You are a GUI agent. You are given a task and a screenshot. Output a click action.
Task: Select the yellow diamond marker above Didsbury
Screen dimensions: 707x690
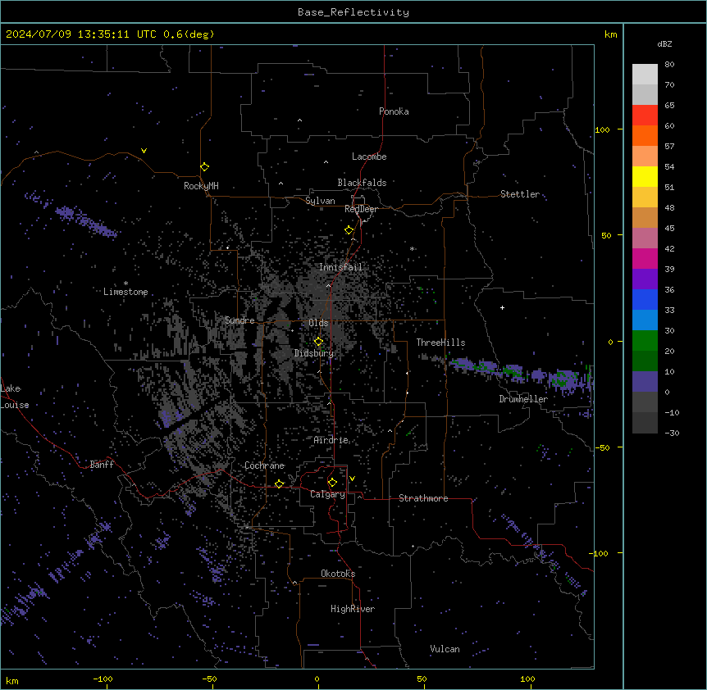tap(318, 342)
